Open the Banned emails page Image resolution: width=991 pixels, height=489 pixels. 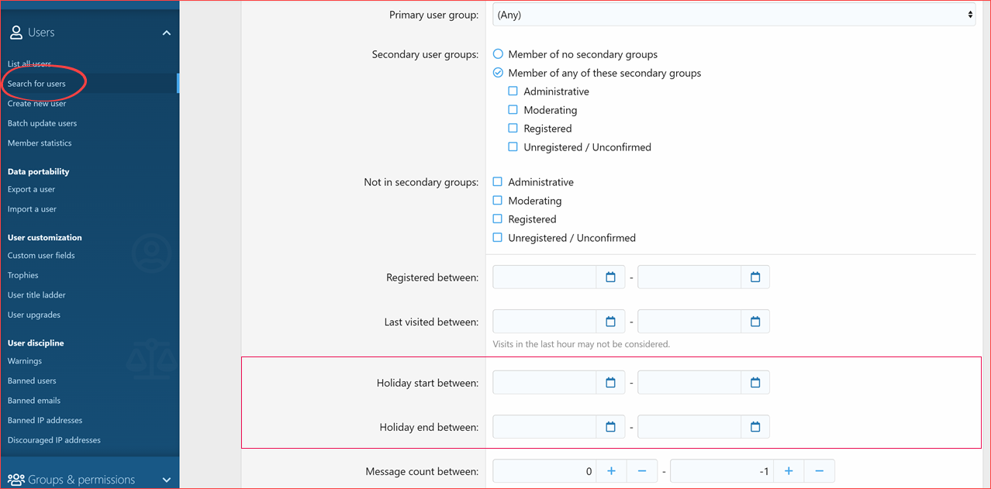point(33,400)
